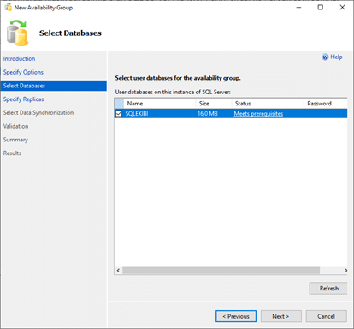Click the New Availability Group window icon

(8, 8)
